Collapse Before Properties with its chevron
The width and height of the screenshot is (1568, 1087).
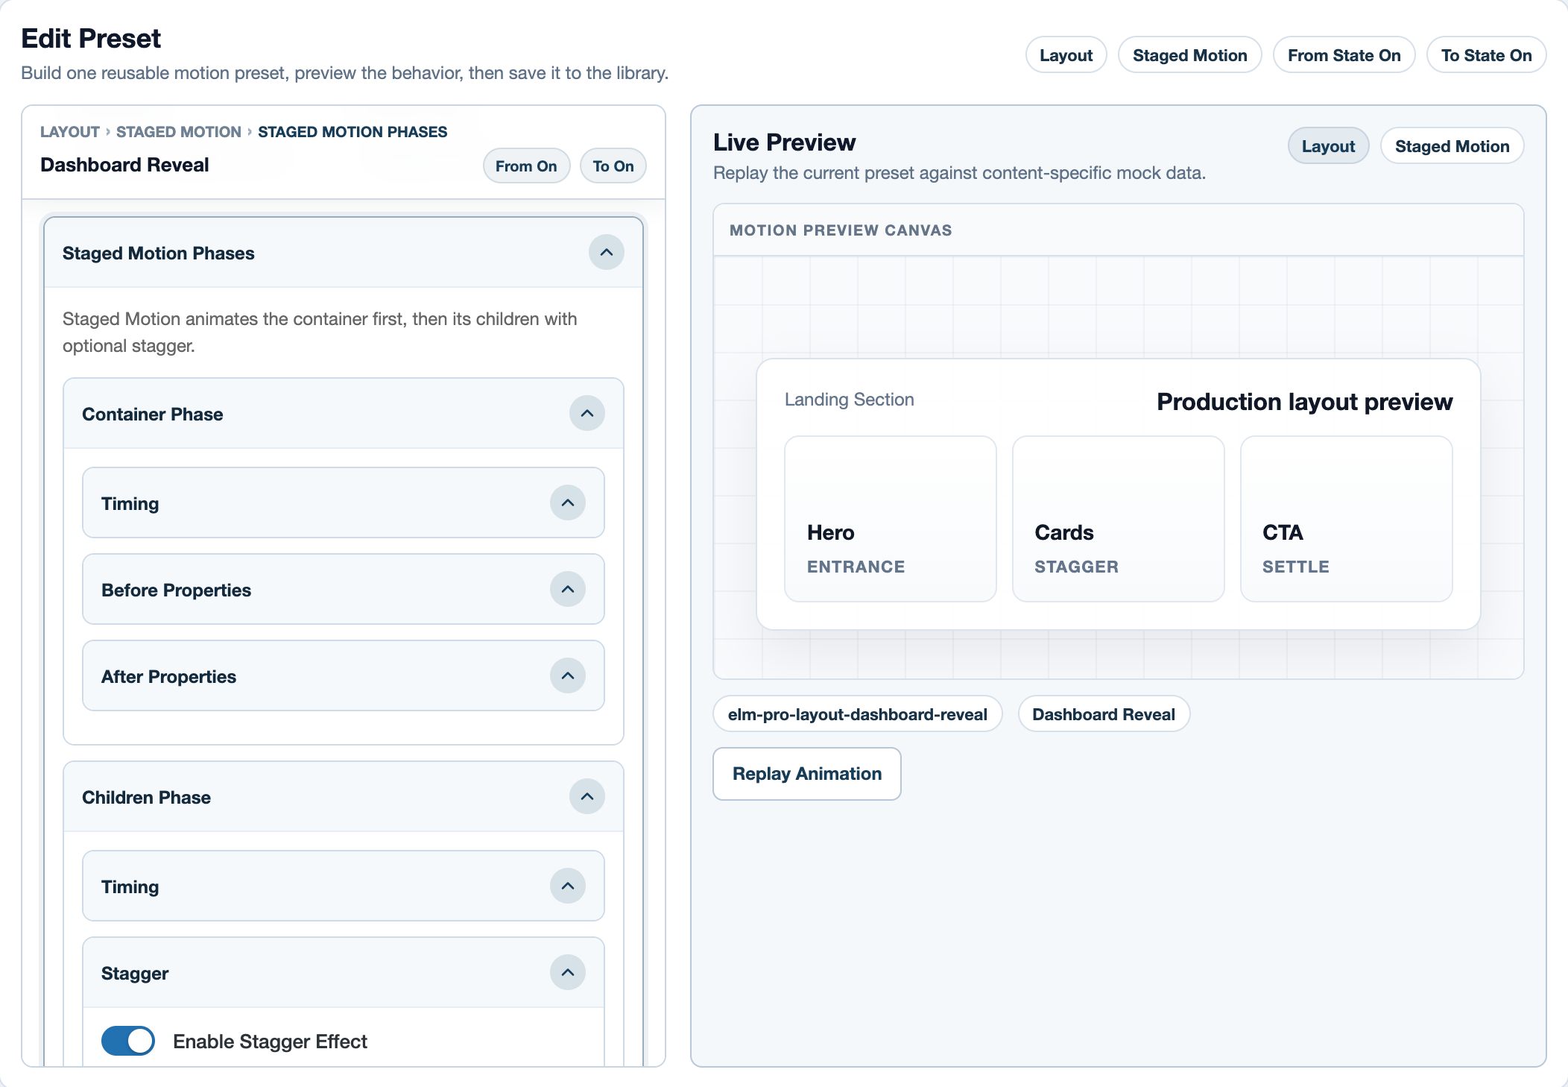[x=568, y=590]
